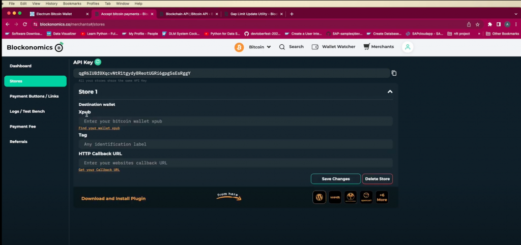Follow the Get your Callback URL link
The height and width of the screenshot is (245, 521).
click(x=99, y=170)
